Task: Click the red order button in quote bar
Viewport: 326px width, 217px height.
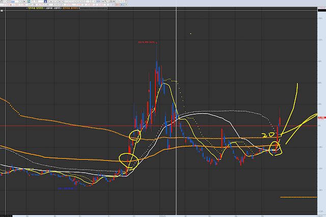Action: 118,5
